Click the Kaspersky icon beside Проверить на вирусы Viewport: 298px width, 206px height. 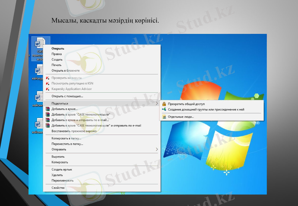click(x=48, y=78)
